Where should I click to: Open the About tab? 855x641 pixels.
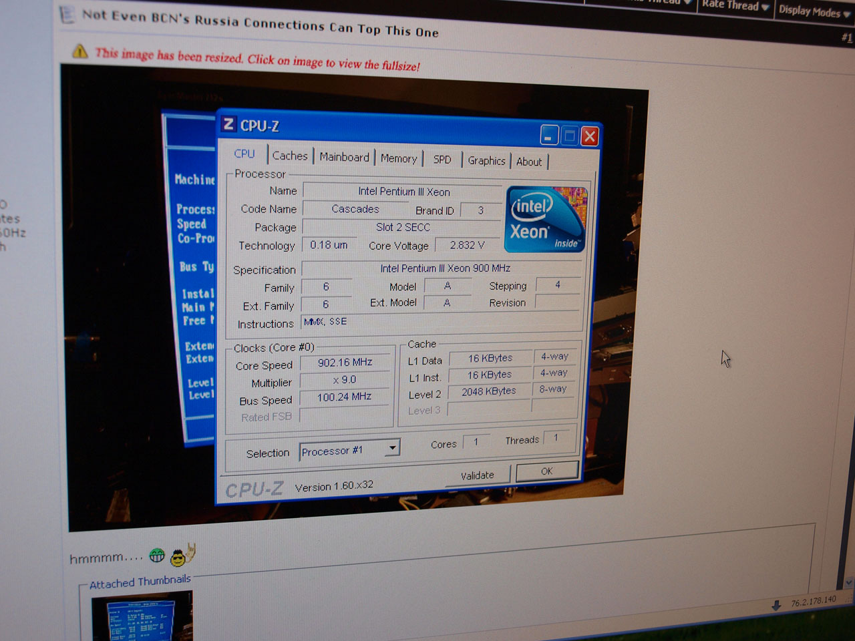(x=529, y=162)
